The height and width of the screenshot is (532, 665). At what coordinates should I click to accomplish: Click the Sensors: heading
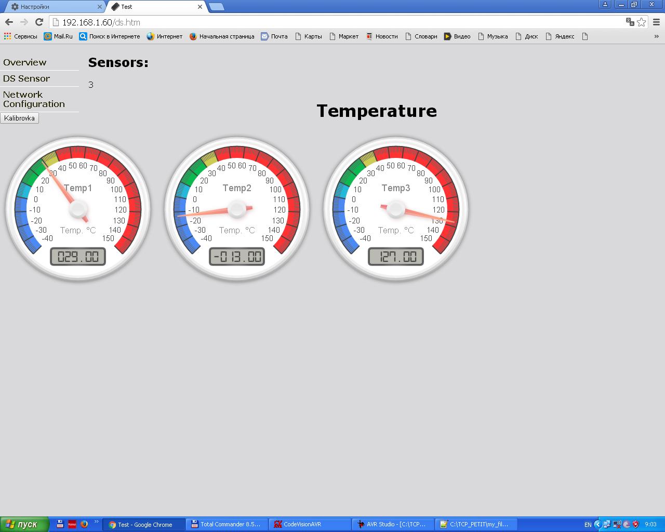coord(118,62)
